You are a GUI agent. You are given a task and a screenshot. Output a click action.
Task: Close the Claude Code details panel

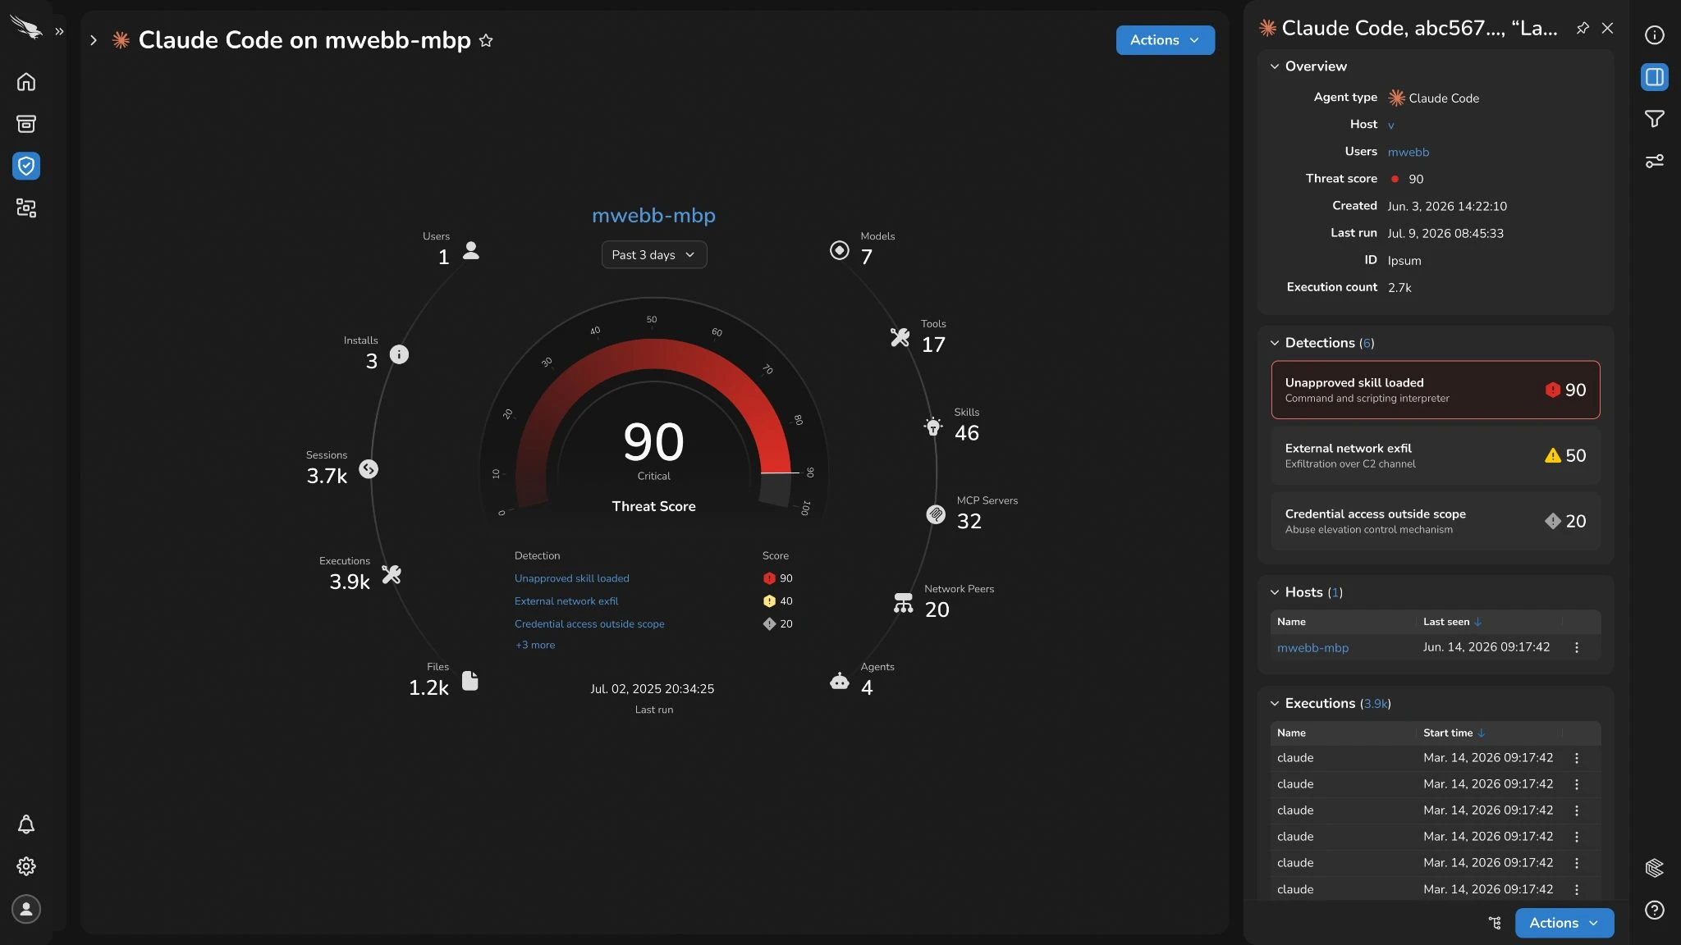1607,28
